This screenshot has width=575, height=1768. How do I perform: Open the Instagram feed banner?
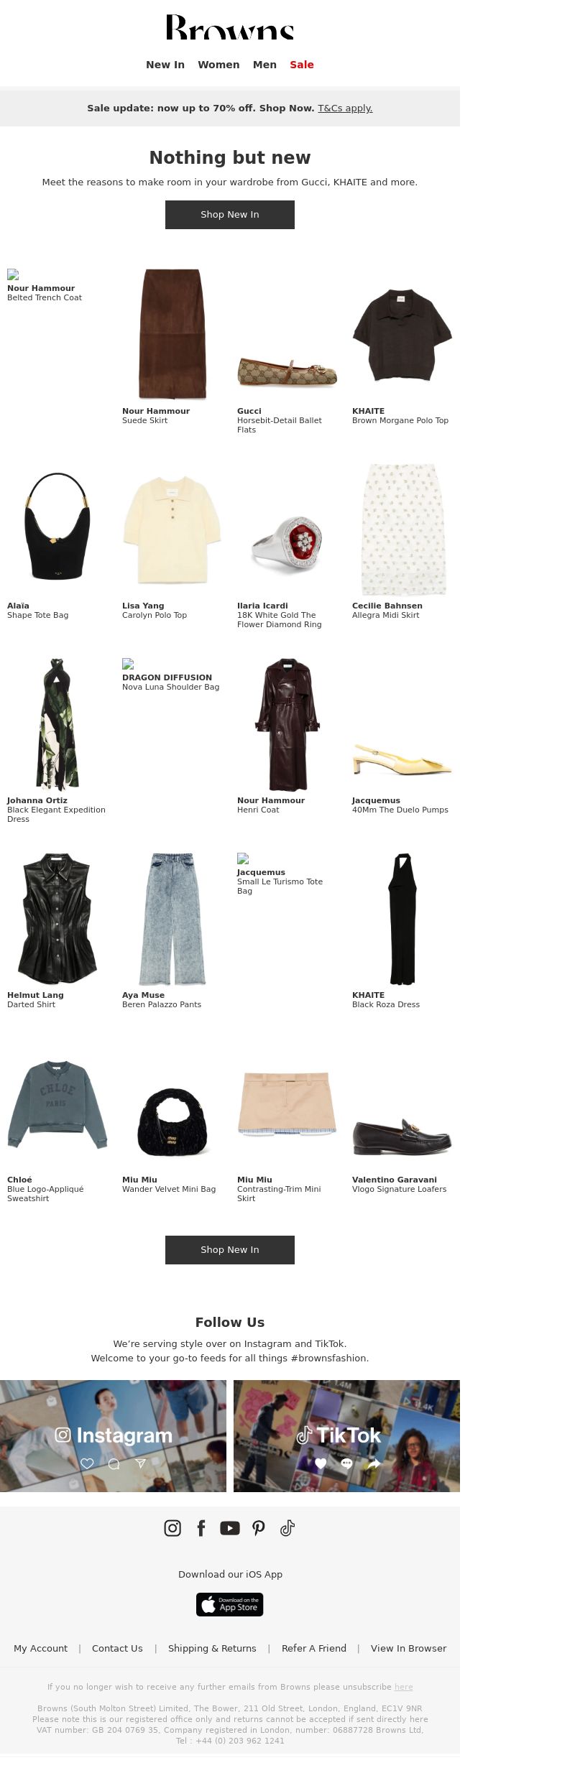coord(113,1437)
